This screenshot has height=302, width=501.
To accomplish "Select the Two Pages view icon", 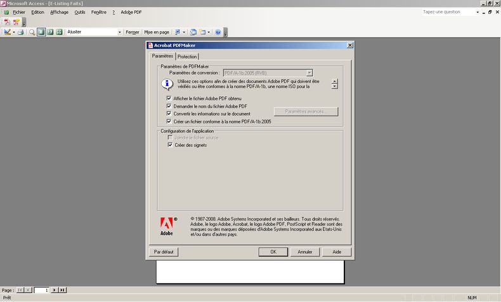I will pyautogui.click(x=50, y=32).
